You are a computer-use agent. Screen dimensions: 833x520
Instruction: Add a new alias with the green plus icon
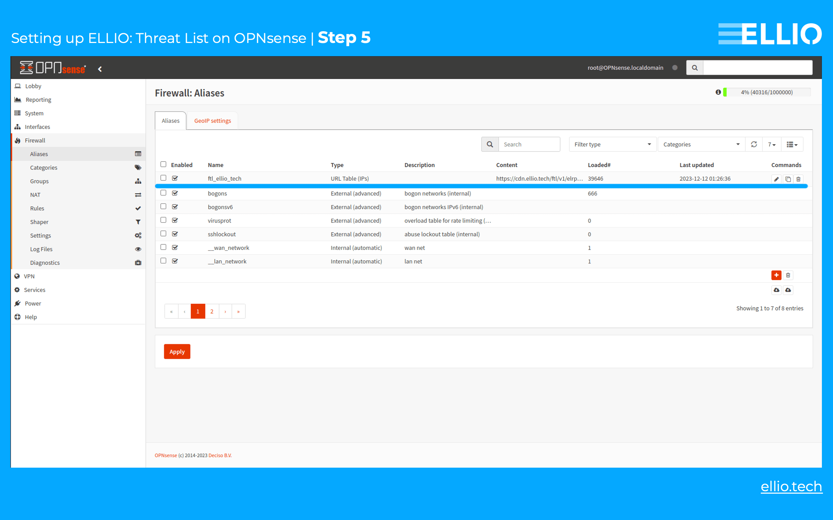click(x=776, y=275)
